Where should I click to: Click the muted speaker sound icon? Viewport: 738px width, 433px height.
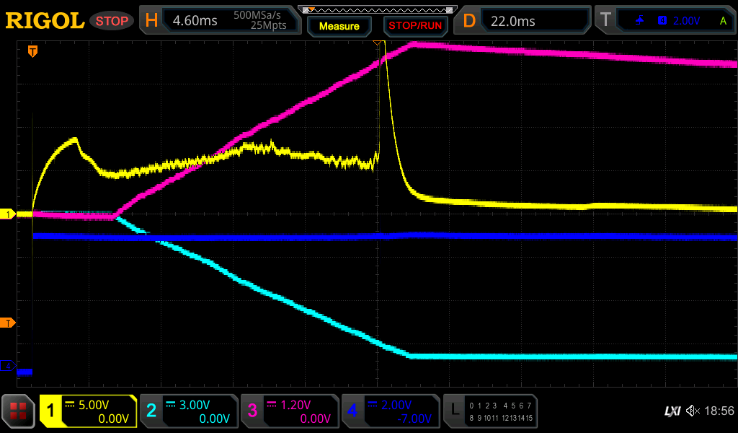pos(693,411)
